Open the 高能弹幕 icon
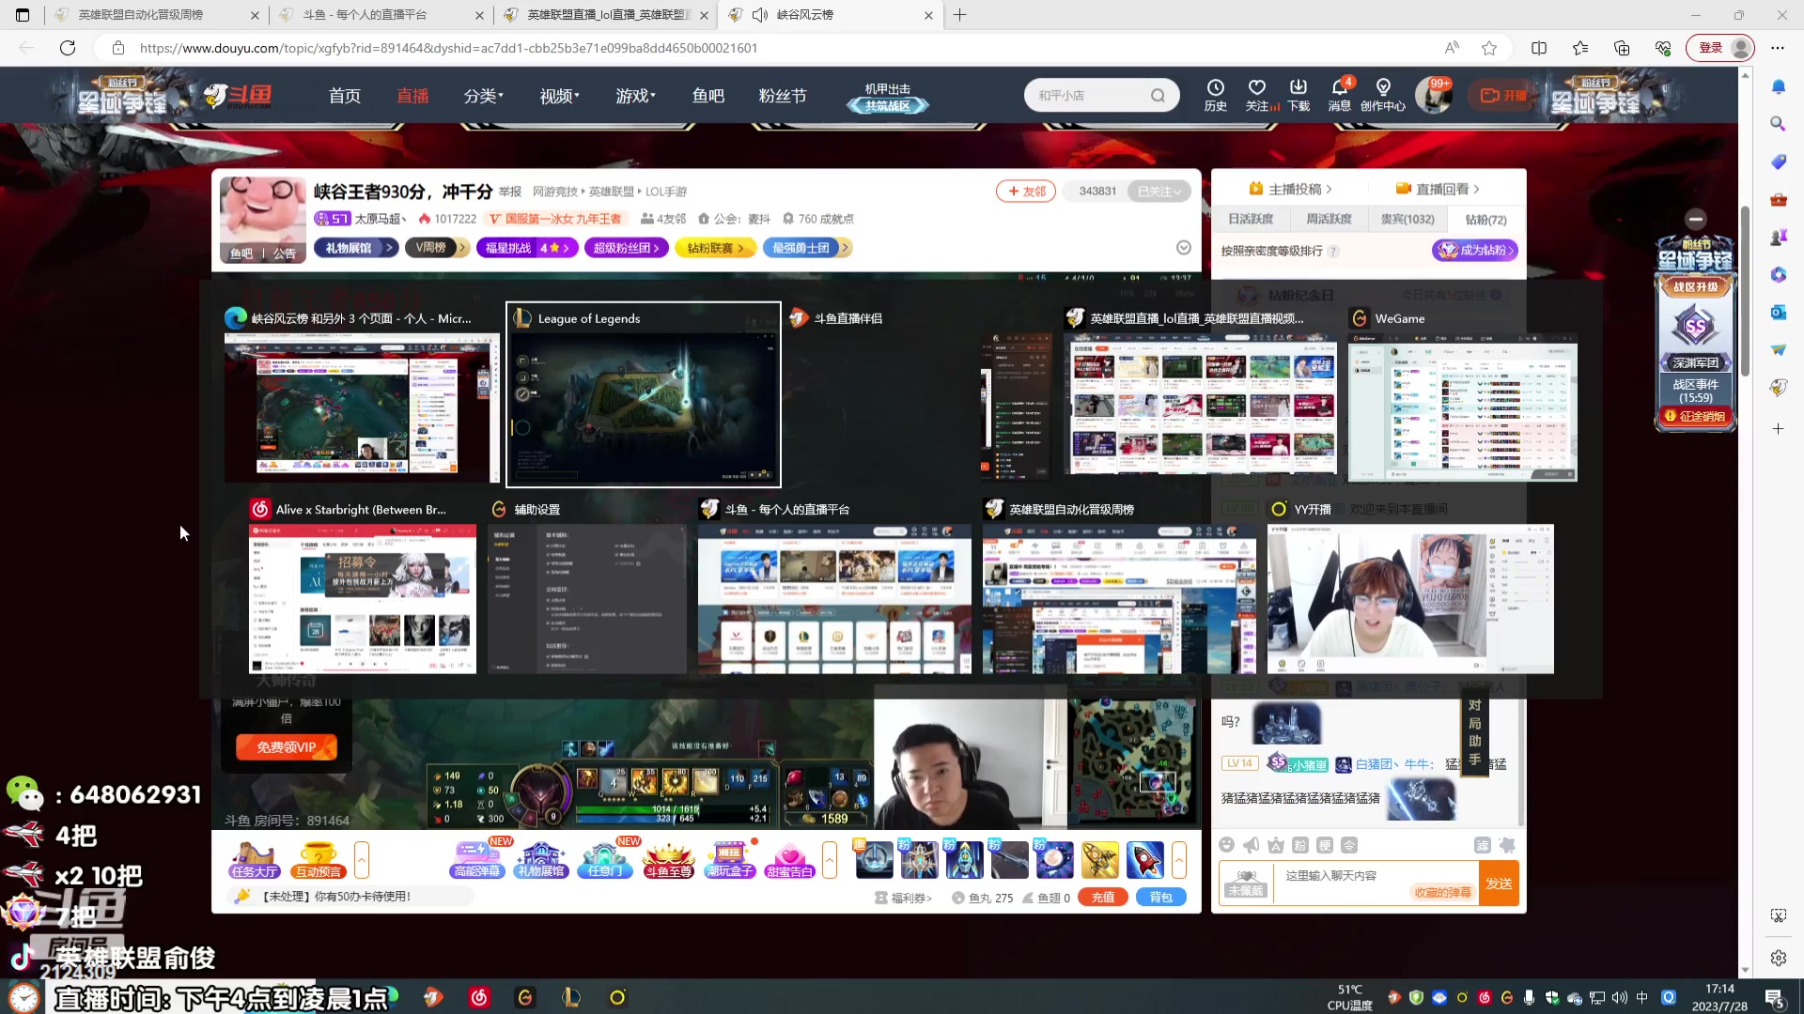Screen dimensions: 1804x1014 [x=477, y=860]
